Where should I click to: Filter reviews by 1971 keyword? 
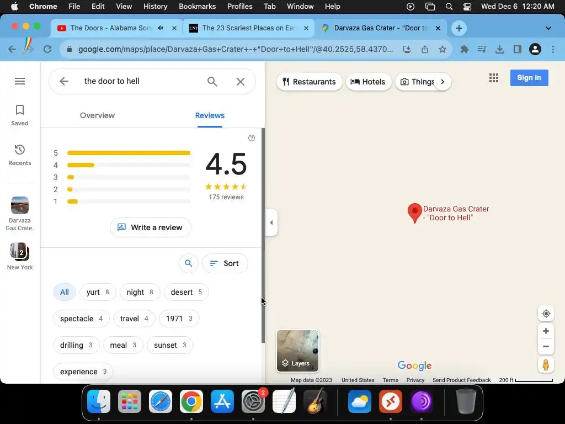[x=179, y=319]
